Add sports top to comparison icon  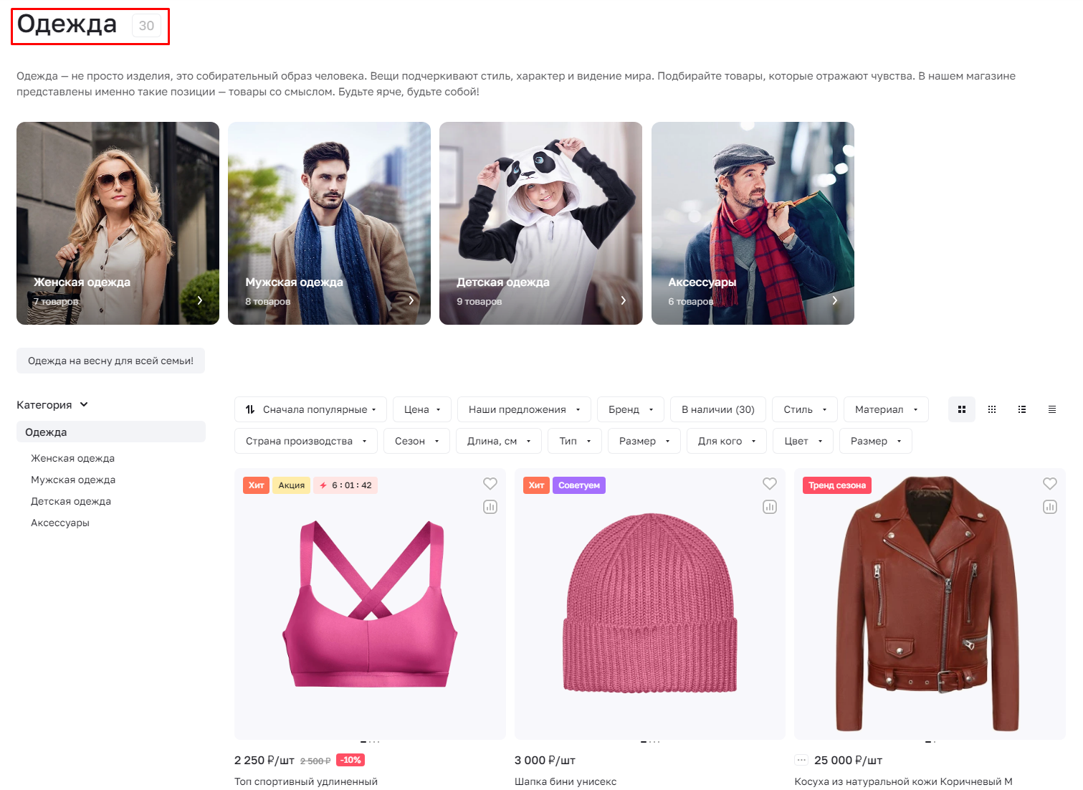(490, 507)
